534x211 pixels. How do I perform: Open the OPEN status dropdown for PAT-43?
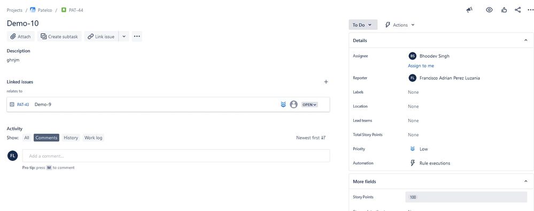tap(309, 104)
